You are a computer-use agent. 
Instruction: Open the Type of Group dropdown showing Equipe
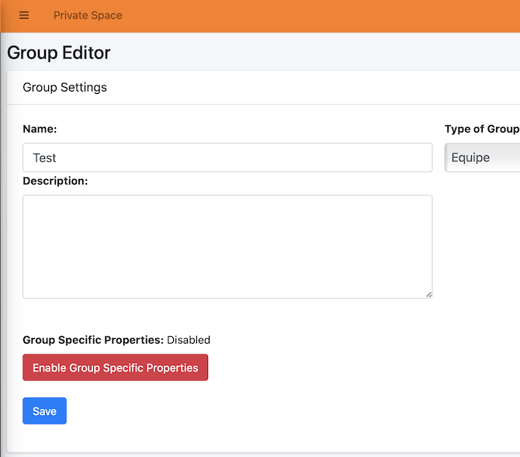(482, 158)
